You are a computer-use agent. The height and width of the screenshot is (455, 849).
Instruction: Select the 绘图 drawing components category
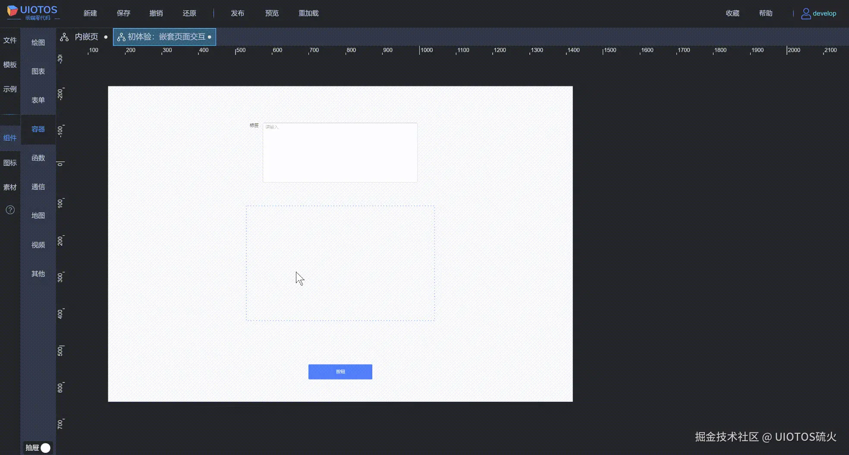pyautogui.click(x=38, y=42)
